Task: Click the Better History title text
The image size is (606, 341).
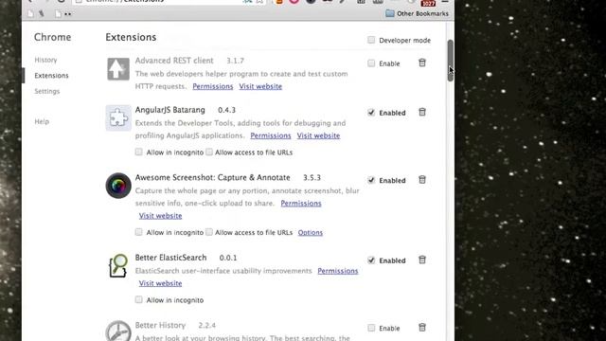Action: (160, 325)
